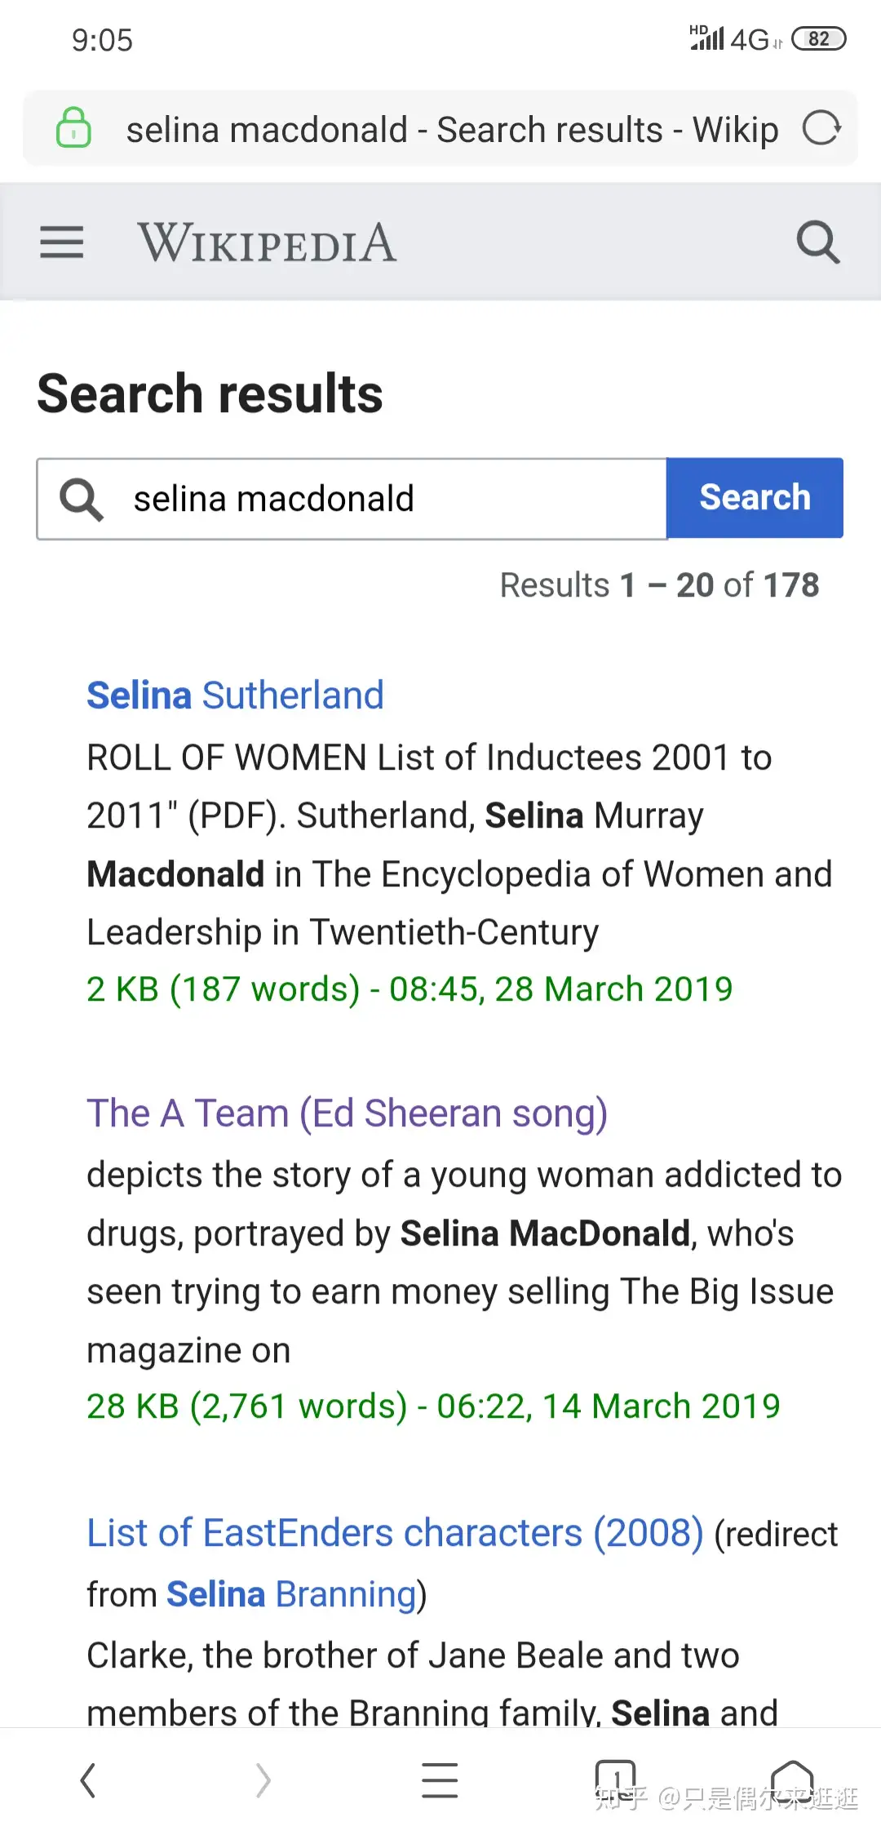Open the Selina Branning redirect link
Screen dimensions: 881x1835
[288, 1594]
